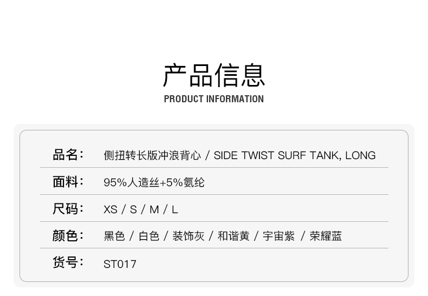This screenshot has height=296, width=428.
Task: Click the PRODUCT INFORMATION subtitle
Action: pos(214,99)
